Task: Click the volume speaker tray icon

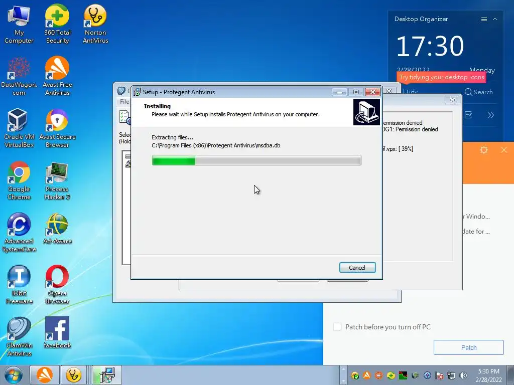Action: 463,375
